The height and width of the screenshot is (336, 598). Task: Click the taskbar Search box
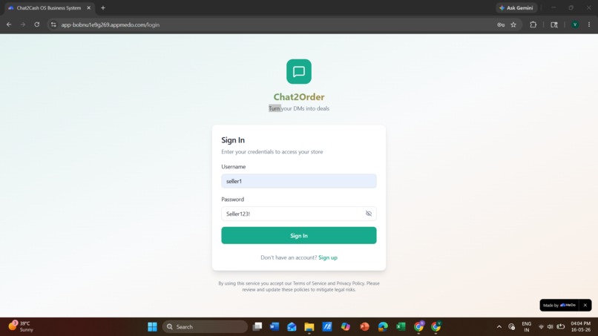pyautogui.click(x=206, y=327)
